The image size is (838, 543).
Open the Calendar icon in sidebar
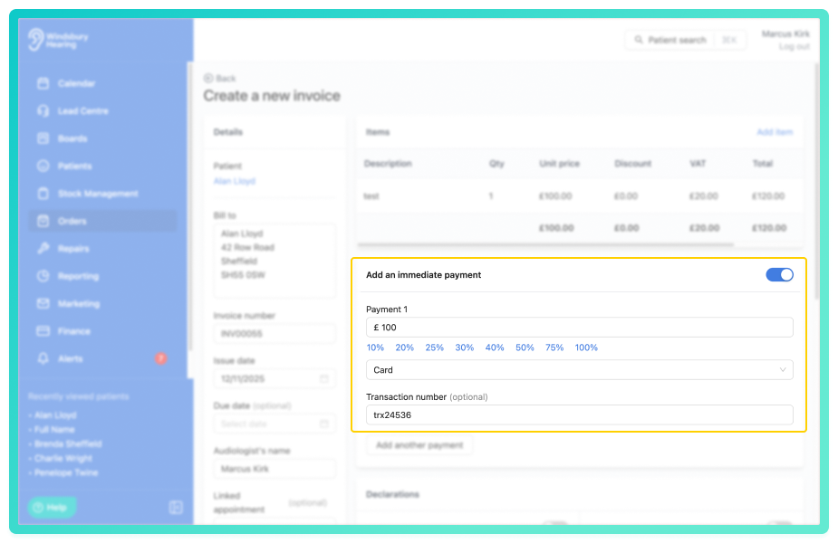[x=43, y=83]
